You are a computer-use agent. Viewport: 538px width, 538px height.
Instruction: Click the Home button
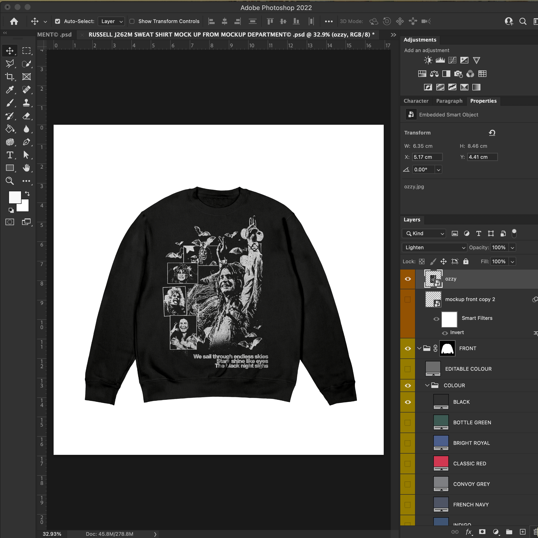coord(14,21)
